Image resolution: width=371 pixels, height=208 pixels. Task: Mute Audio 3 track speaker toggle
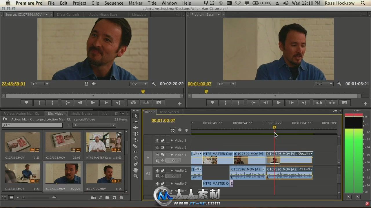(157, 183)
